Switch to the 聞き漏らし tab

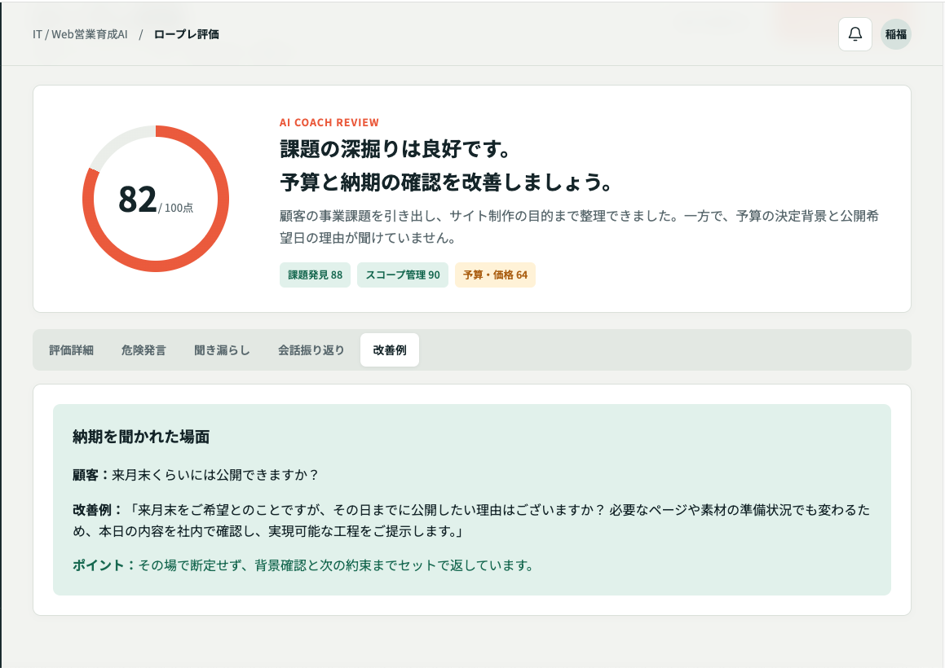[222, 350]
